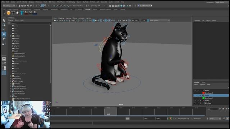Open the Channels menu in the Channel Box

tap(197, 21)
